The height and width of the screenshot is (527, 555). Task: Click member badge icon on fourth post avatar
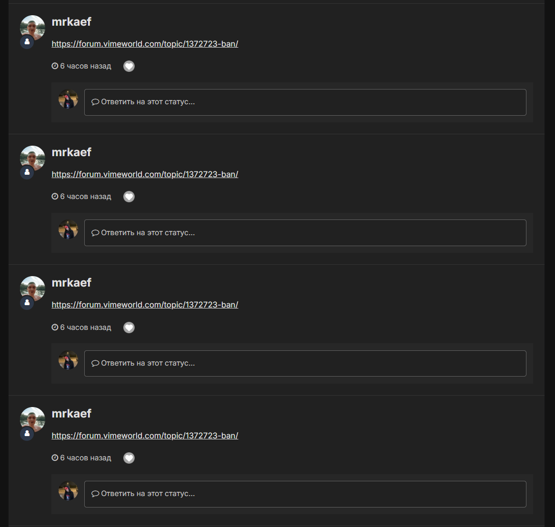click(27, 434)
